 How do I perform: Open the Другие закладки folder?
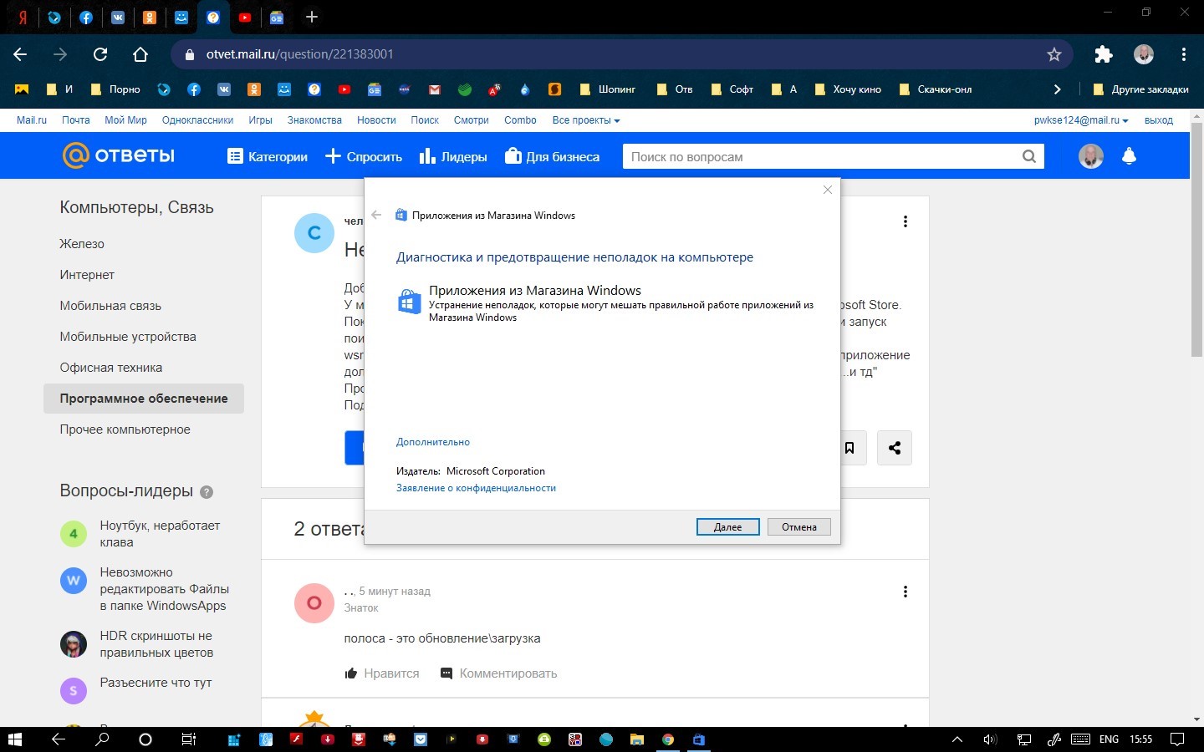[1140, 89]
